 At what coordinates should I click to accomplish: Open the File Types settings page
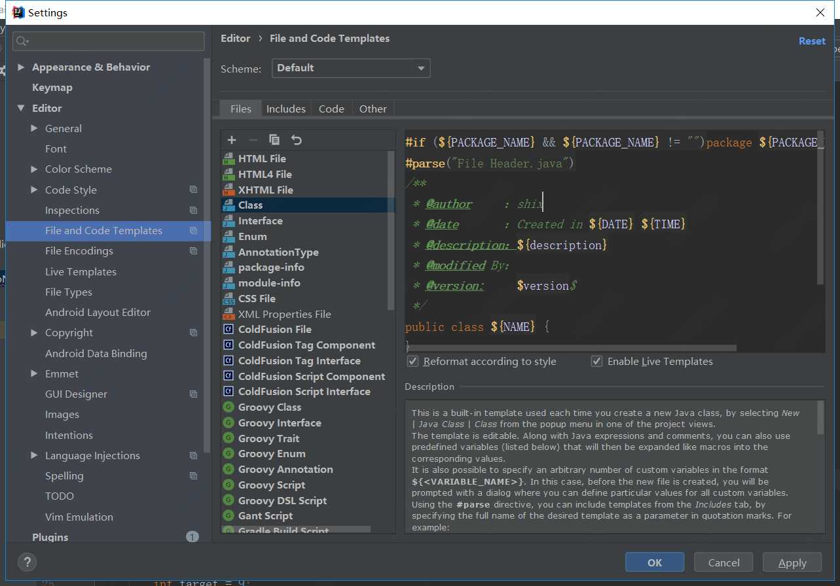click(x=69, y=292)
